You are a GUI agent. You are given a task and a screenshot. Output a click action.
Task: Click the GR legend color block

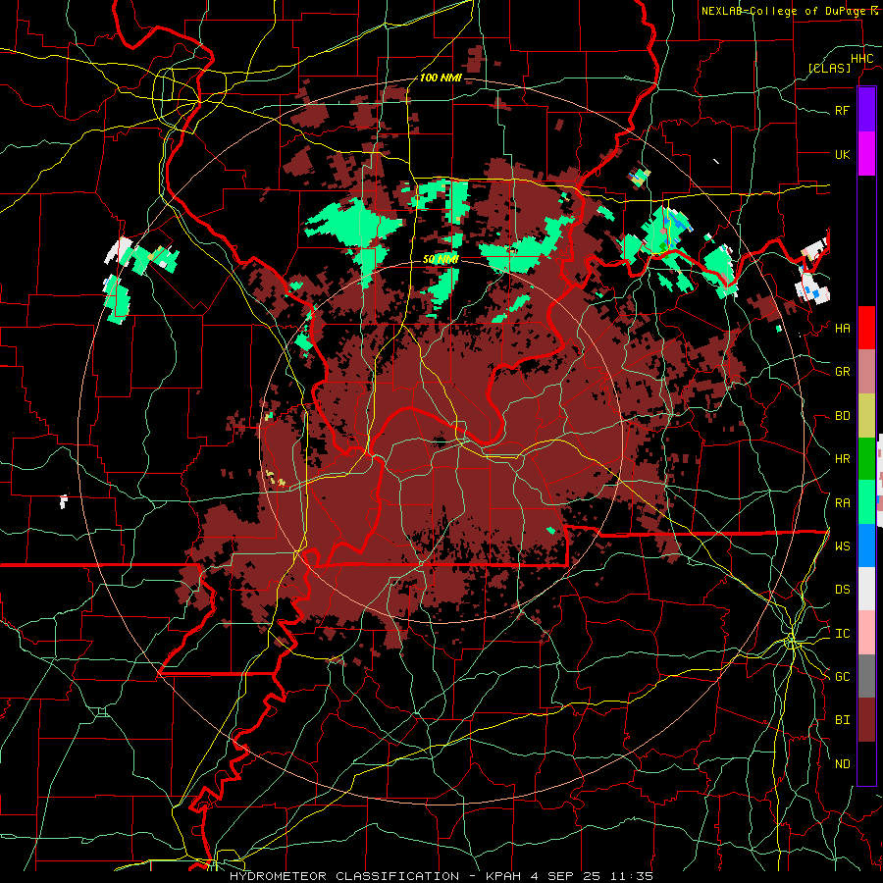click(x=866, y=372)
